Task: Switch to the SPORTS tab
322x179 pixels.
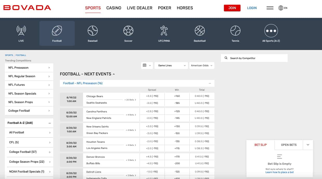Action: tap(93, 8)
